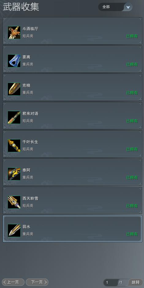144x288 pixels.
Task: Open the 君来对语 dagger icon
Action: tap(14, 117)
